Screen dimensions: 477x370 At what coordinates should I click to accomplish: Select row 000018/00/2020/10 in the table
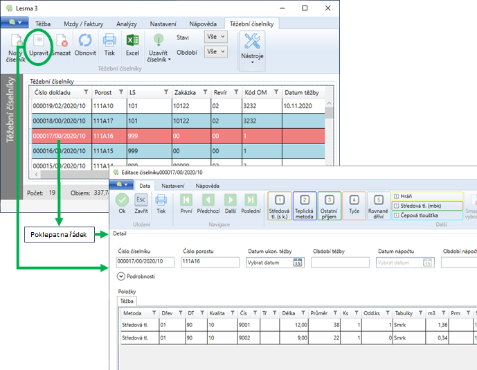tap(58, 121)
